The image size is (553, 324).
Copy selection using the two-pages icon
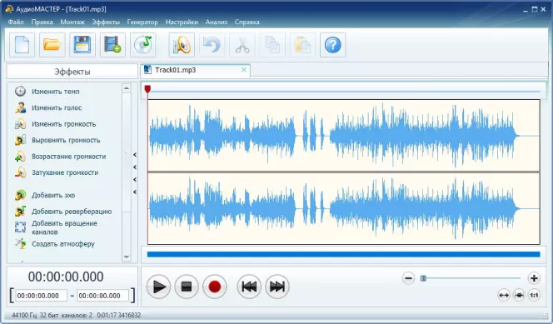(x=272, y=45)
